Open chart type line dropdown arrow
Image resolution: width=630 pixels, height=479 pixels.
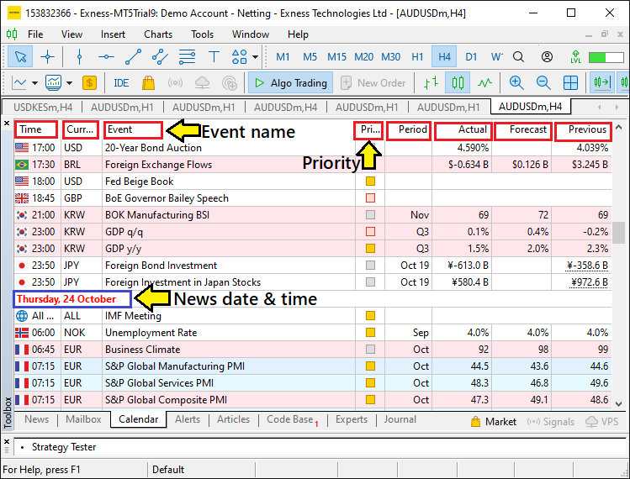pyautogui.click(x=35, y=83)
